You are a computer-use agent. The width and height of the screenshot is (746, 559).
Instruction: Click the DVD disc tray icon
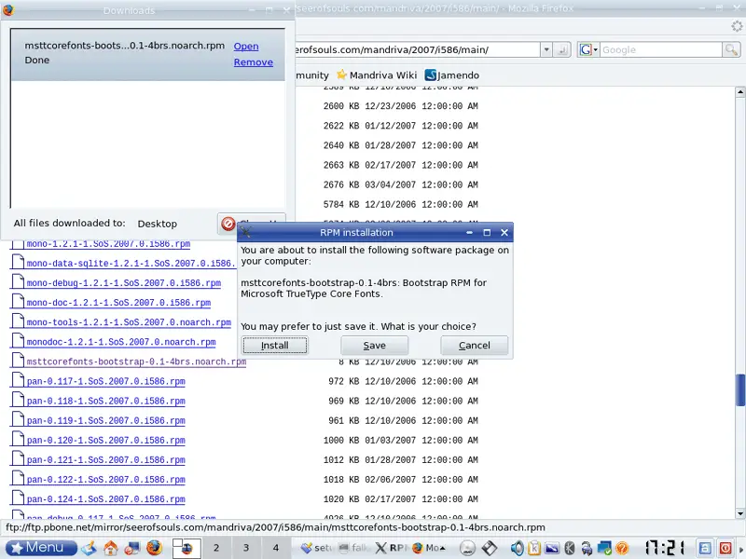pyautogui.click(x=468, y=548)
